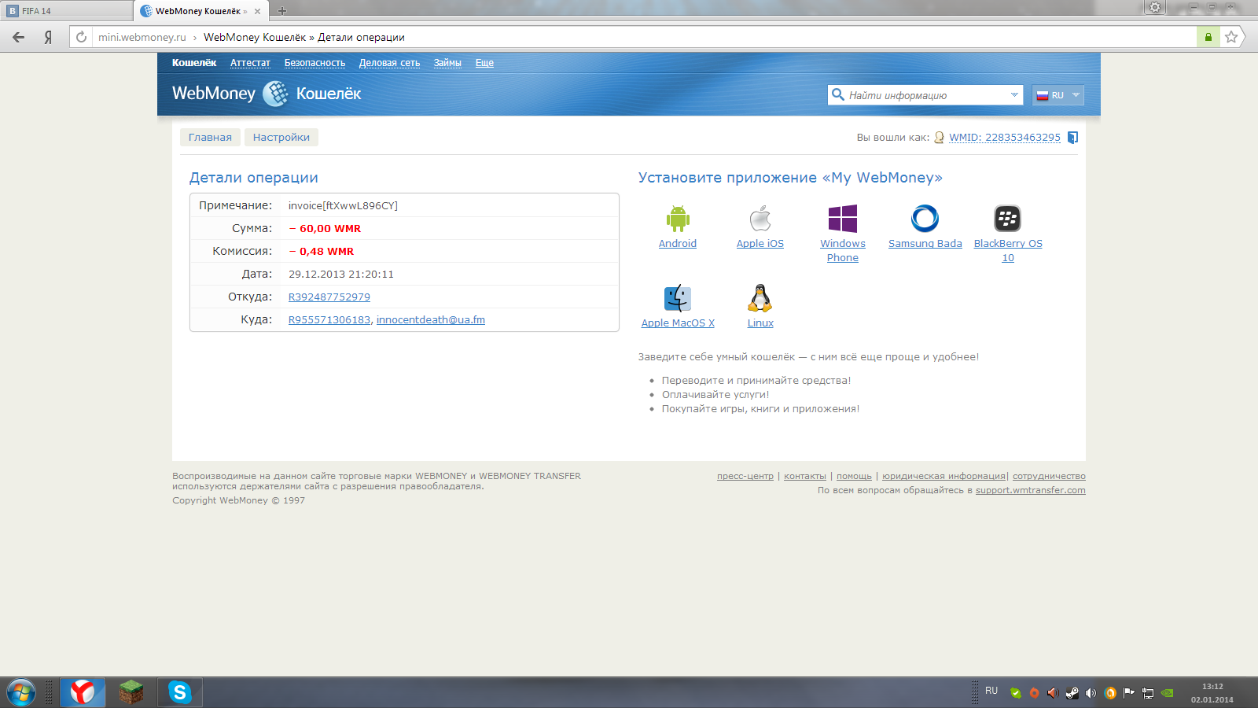Click the date 29.12.2013 21:20:11
Image resolution: width=1258 pixels, height=708 pixels.
[x=341, y=275]
